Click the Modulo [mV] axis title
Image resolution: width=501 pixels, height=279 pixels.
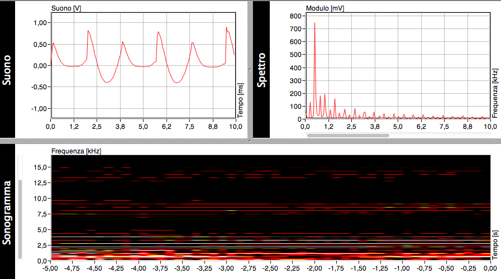tap(323, 8)
